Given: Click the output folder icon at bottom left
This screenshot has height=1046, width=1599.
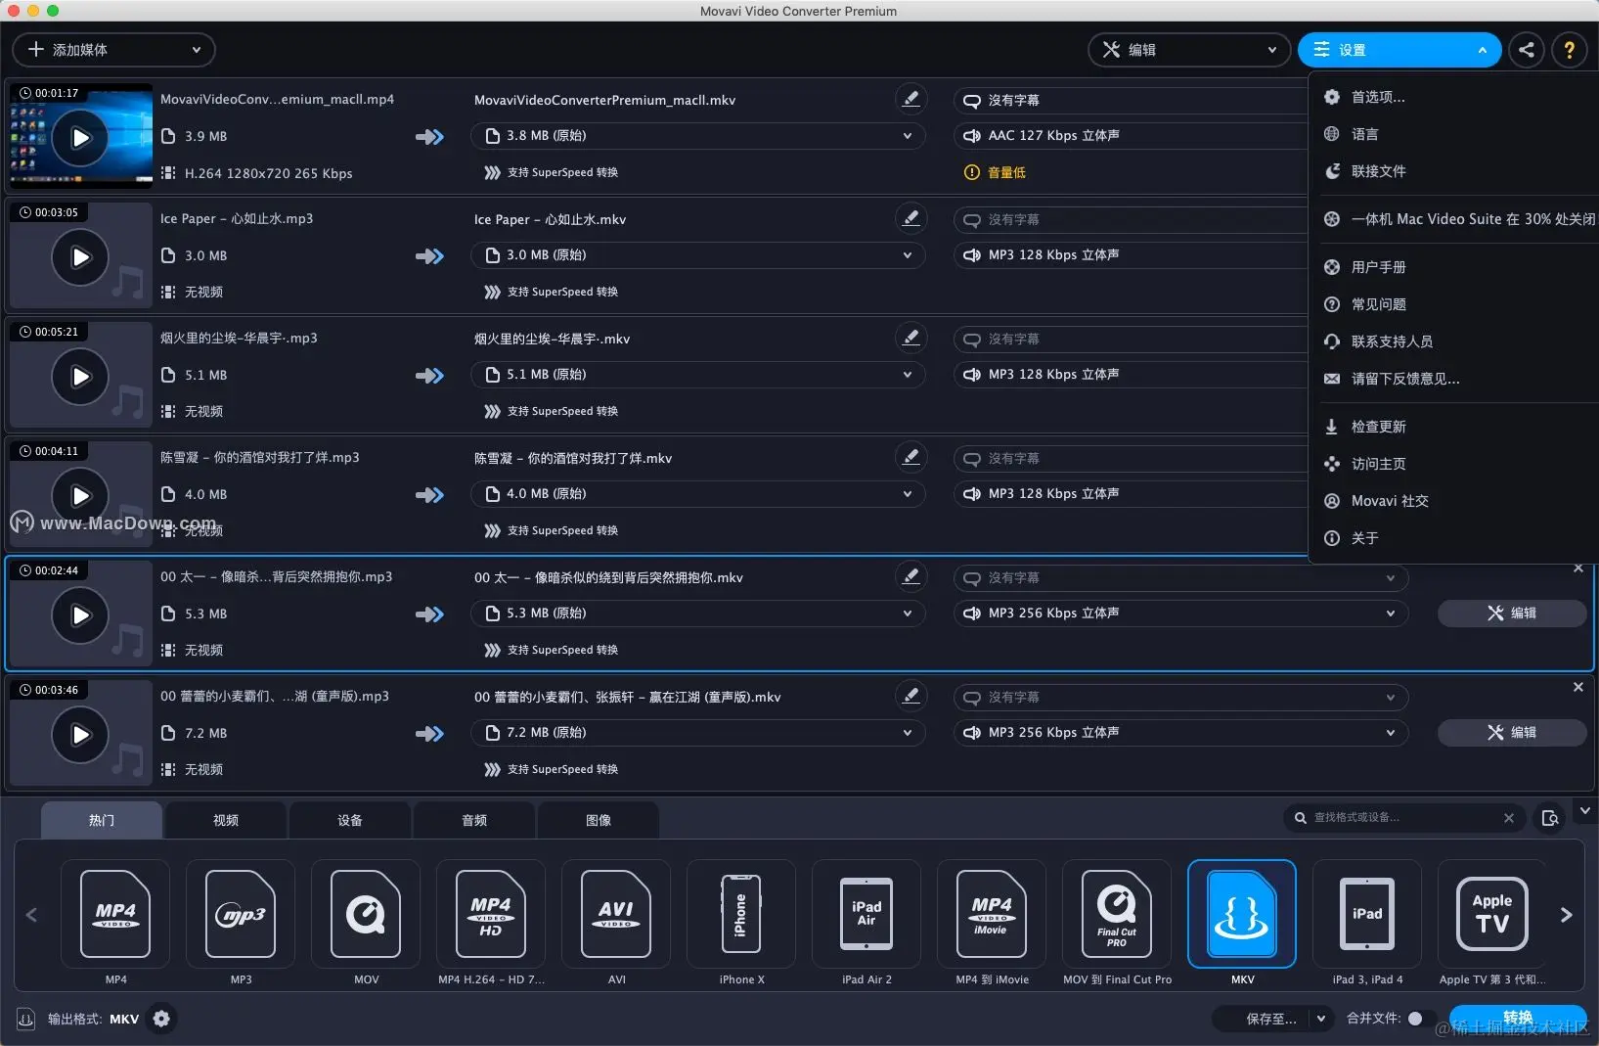Looking at the screenshot, I should (26, 1019).
